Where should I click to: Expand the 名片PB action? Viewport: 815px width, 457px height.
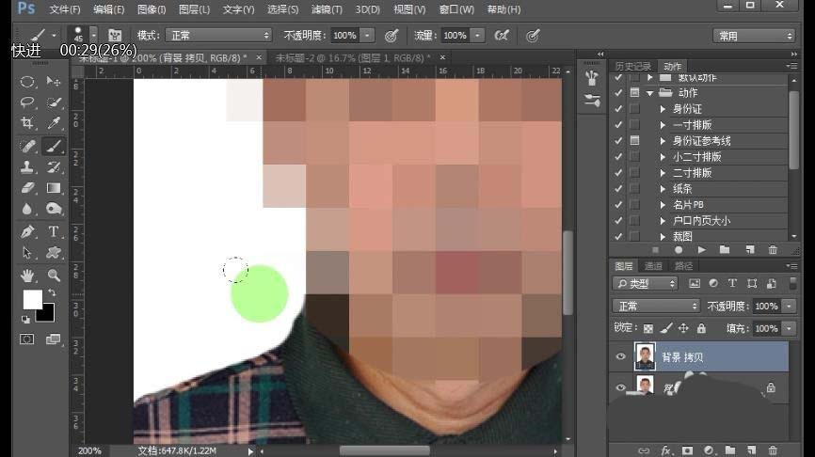663,205
